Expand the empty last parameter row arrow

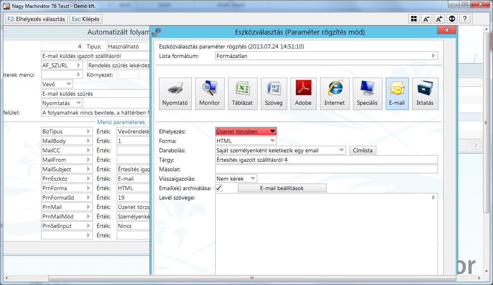[89, 235]
